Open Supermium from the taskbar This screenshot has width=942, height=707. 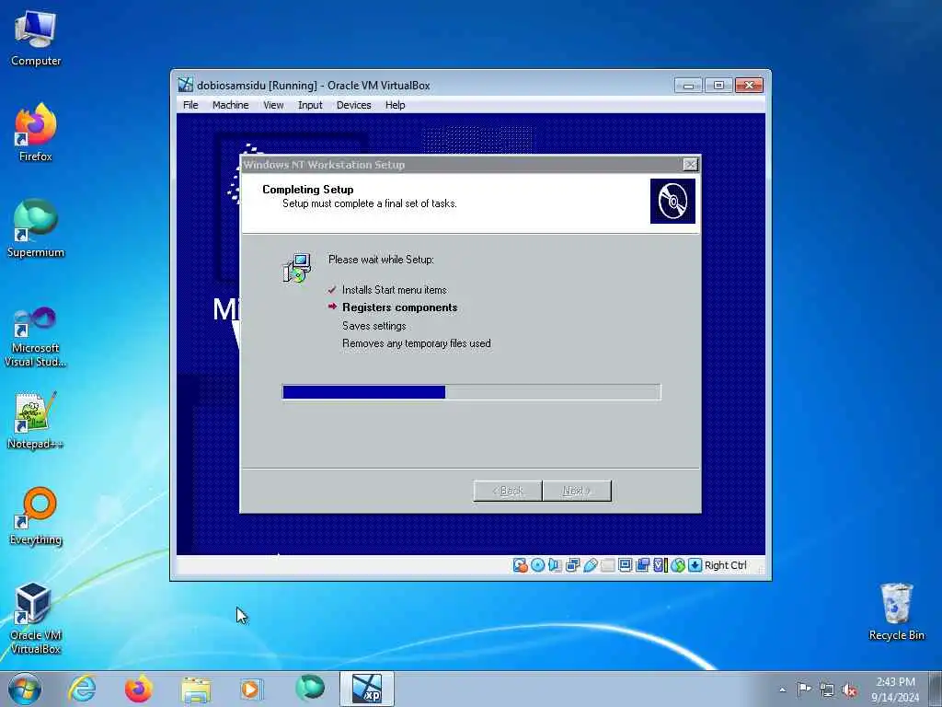click(309, 689)
